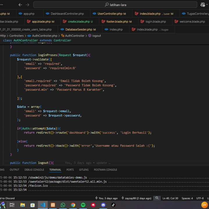This screenshot has height=209, width=209.
Task: Click the back navigation arrow
Action: pos(20,5)
